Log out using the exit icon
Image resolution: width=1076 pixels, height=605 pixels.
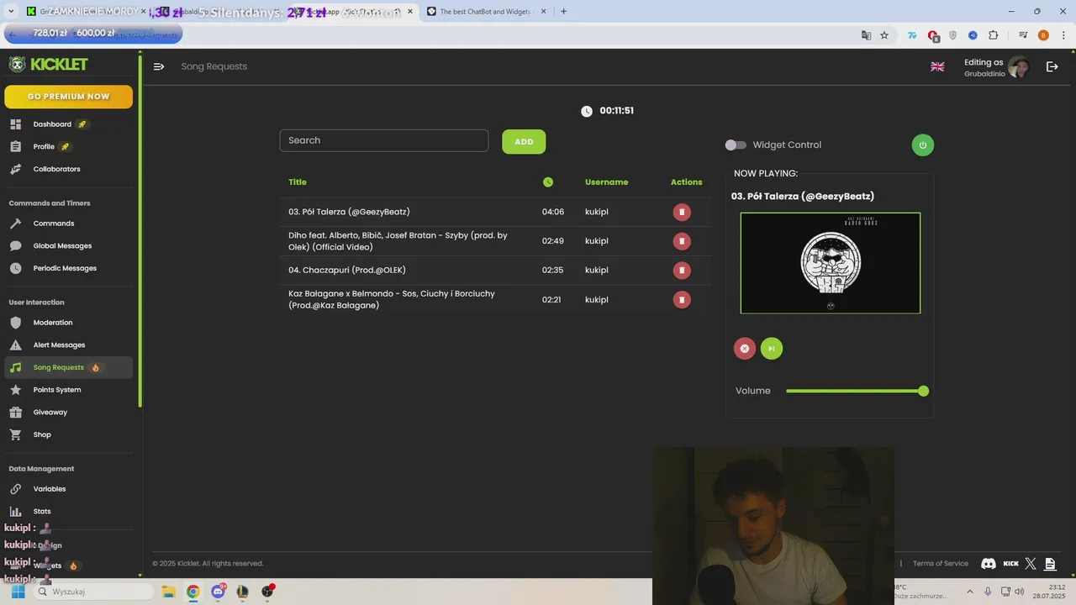click(1052, 66)
